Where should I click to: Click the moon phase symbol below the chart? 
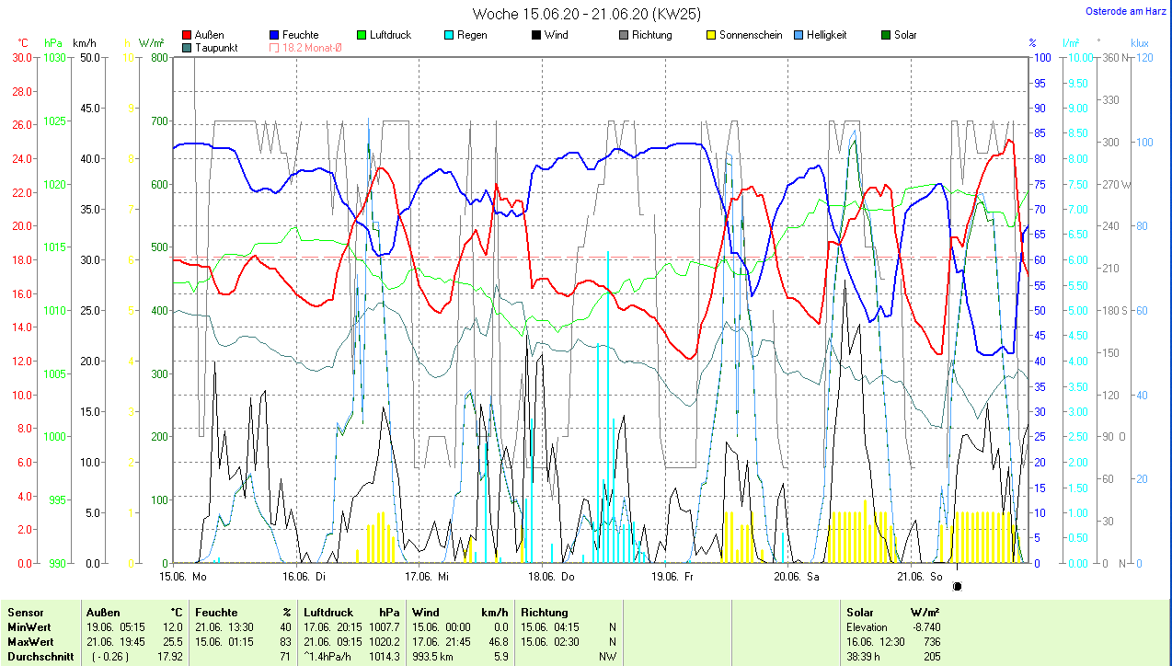click(957, 586)
